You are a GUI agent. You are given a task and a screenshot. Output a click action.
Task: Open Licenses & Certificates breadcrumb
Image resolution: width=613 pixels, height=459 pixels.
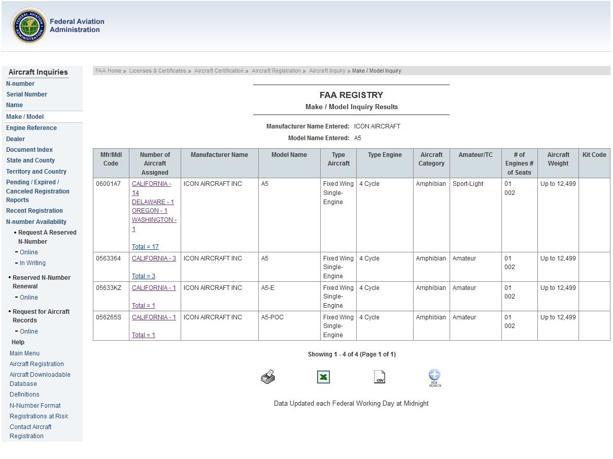point(157,71)
